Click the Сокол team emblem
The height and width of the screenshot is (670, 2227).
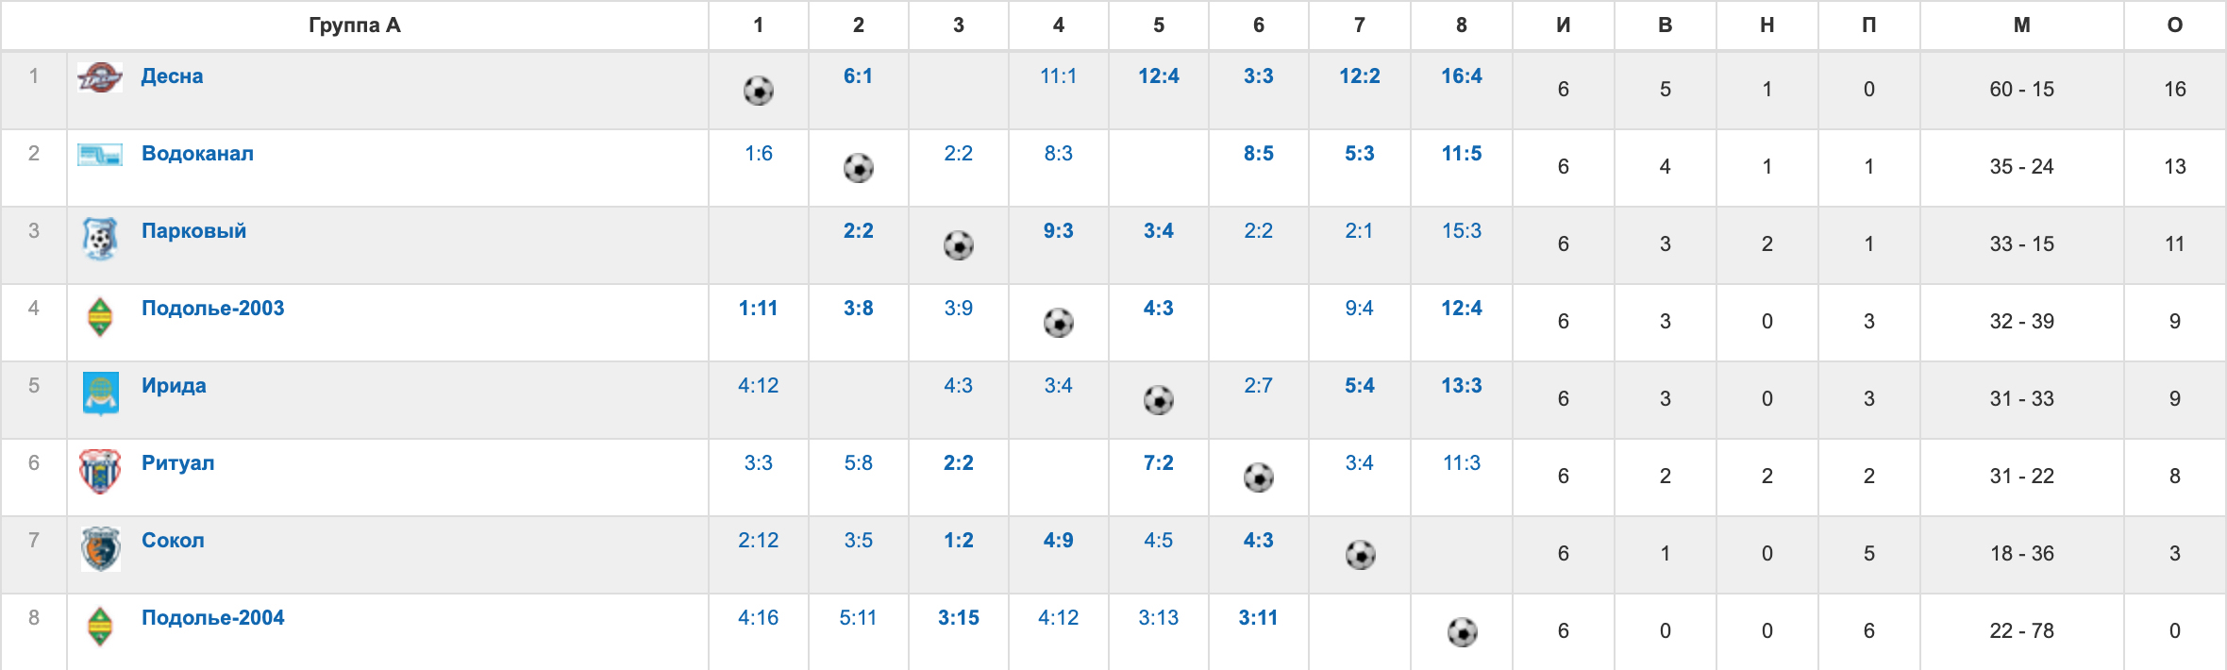[x=100, y=548]
